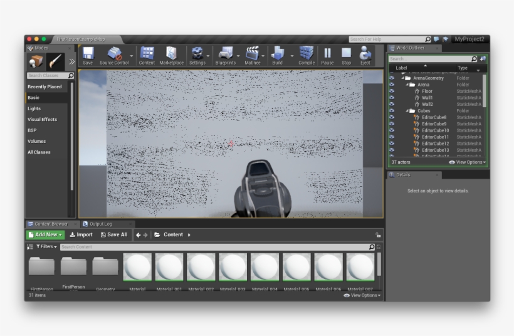Select the Visual Effects category
This screenshot has height=336, width=514.
click(x=42, y=119)
